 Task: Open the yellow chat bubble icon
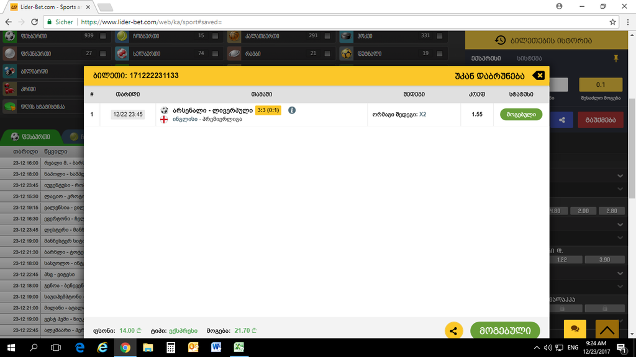[575, 328]
